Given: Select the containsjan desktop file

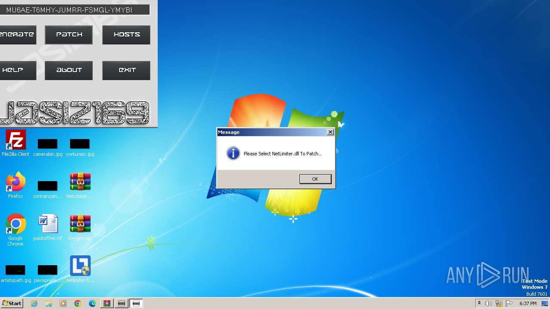Looking at the screenshot, I should (48, 189).
